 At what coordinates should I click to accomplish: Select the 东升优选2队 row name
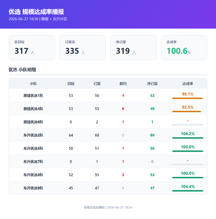pos(33,135)
